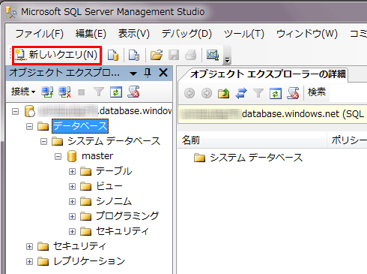
Task: Click the SSMS application title bar icon
Action: [11, 12]
